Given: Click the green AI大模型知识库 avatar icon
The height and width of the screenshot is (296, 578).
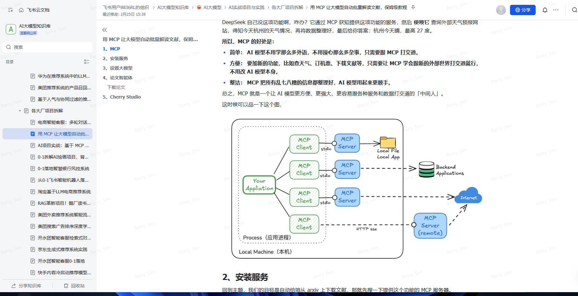Looking at the screenshot, I should click(x=11, y=29).
